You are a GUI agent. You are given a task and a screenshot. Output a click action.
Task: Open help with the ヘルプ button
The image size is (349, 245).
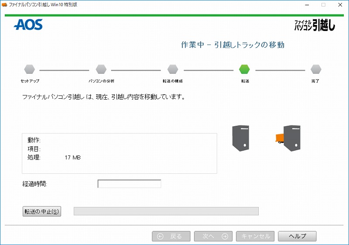coord(297,236)
